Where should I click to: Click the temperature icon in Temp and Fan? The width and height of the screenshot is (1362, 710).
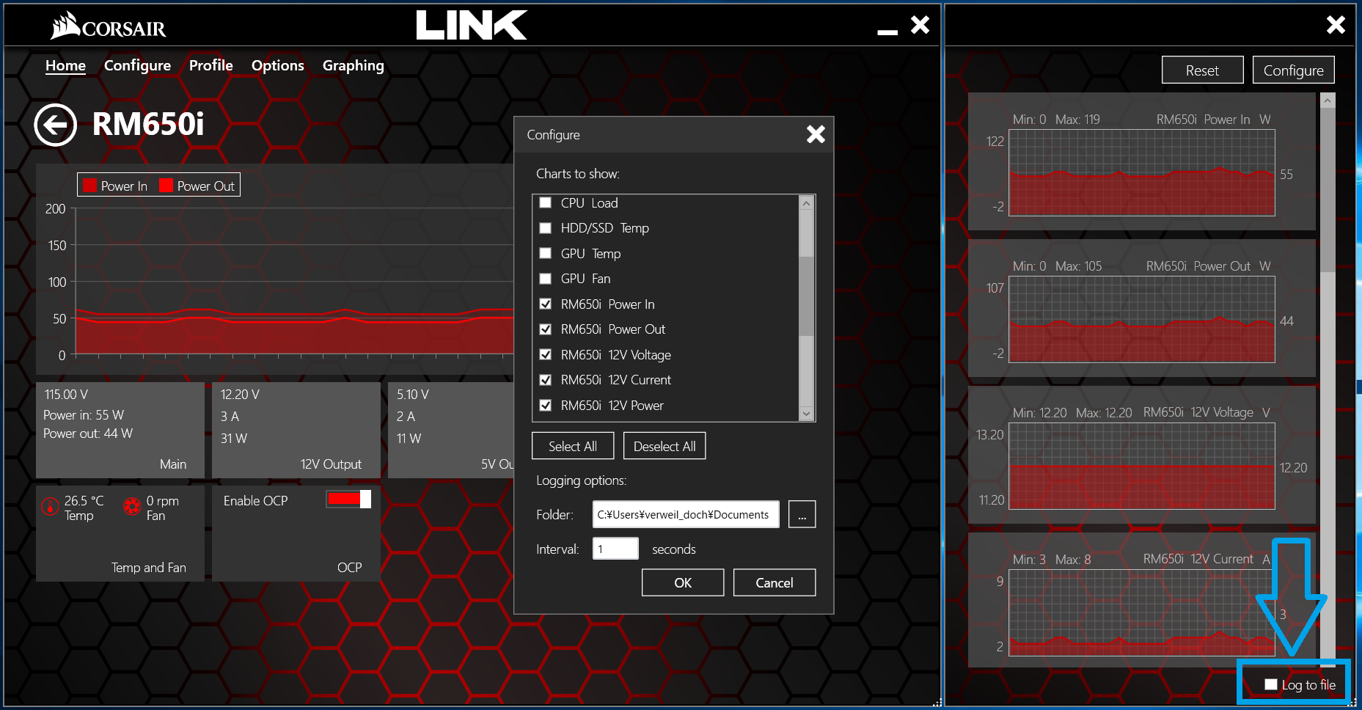tap(50, 506)
